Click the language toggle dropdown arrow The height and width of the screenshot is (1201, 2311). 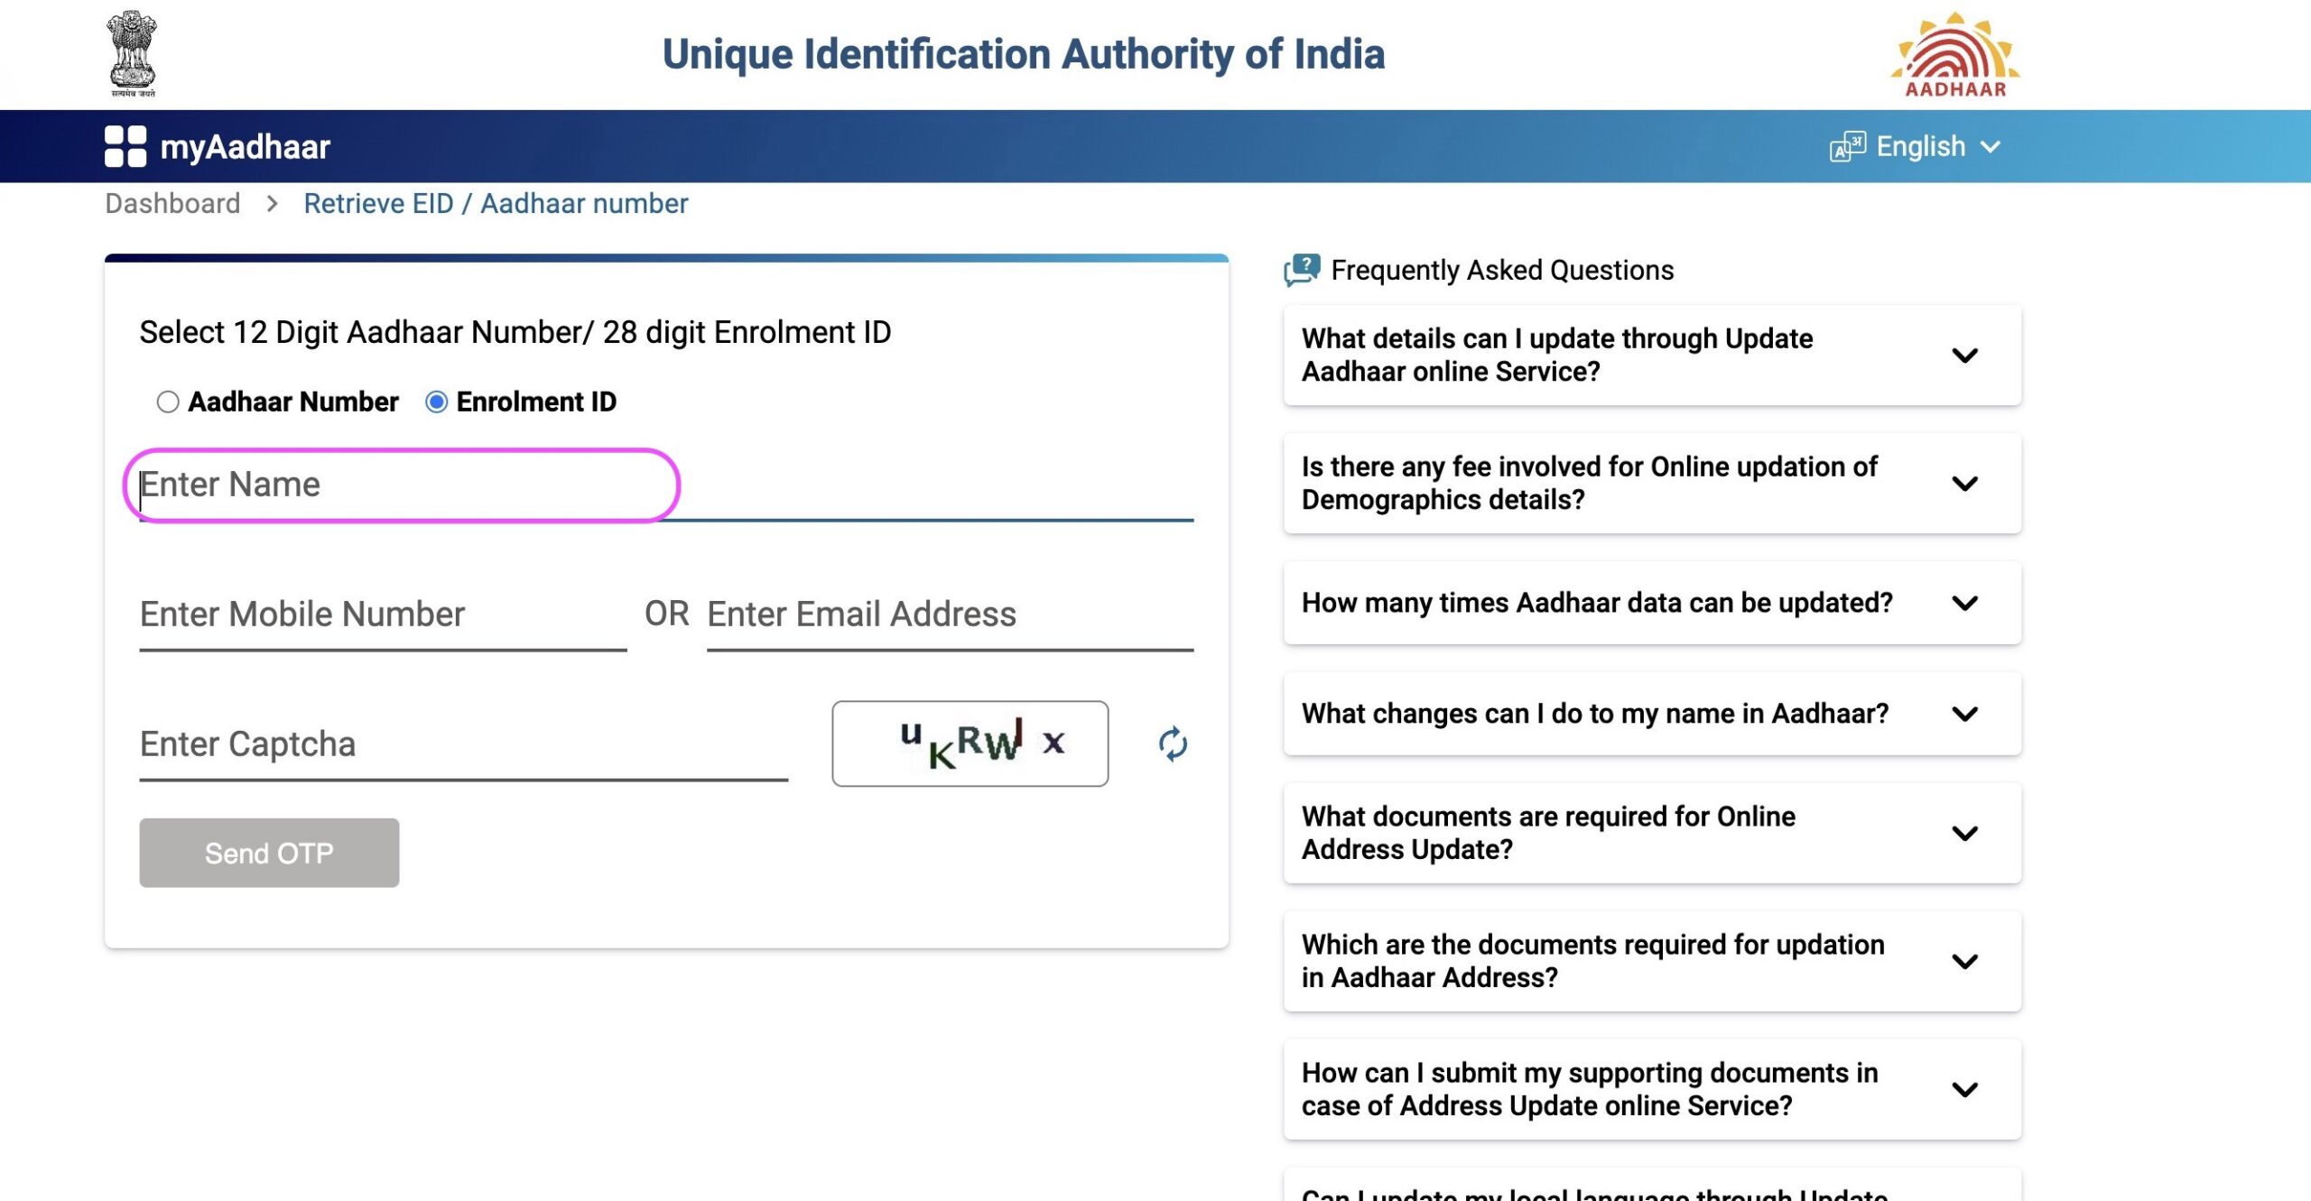tap(1990, 147)
